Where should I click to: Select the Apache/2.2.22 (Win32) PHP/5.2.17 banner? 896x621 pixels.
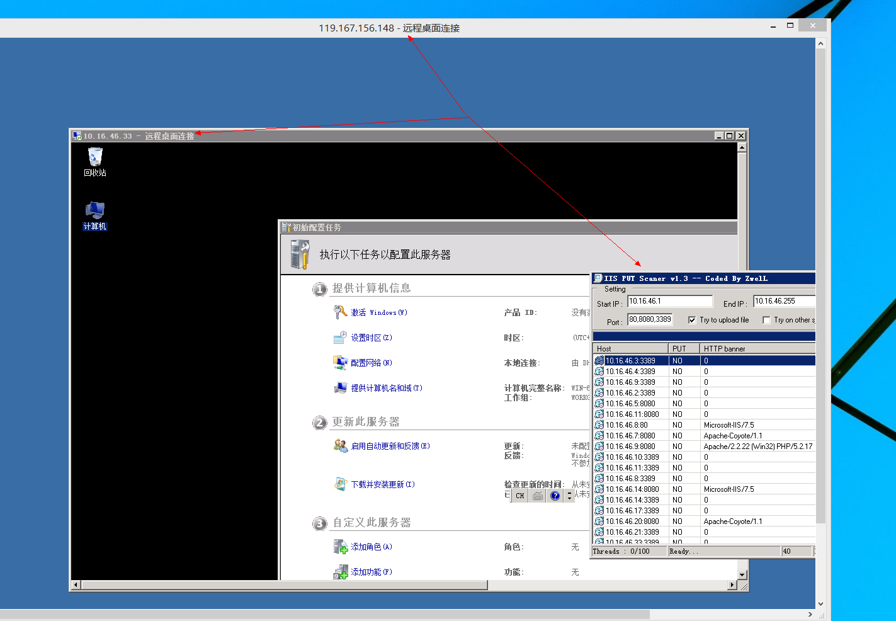(758, 447)
